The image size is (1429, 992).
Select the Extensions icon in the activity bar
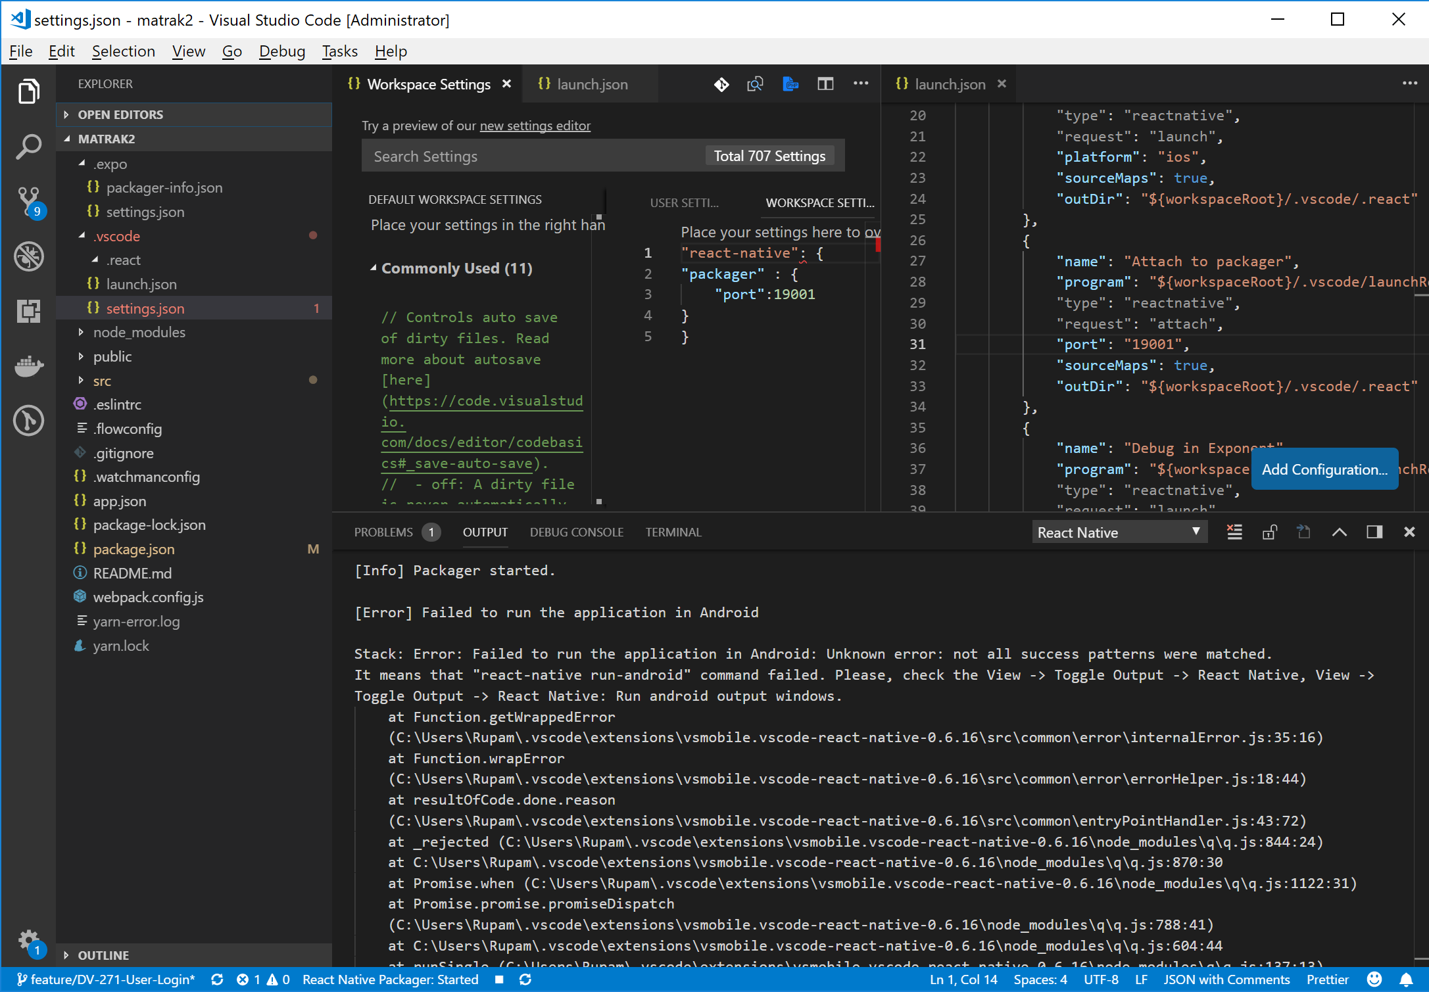[29, 312]
